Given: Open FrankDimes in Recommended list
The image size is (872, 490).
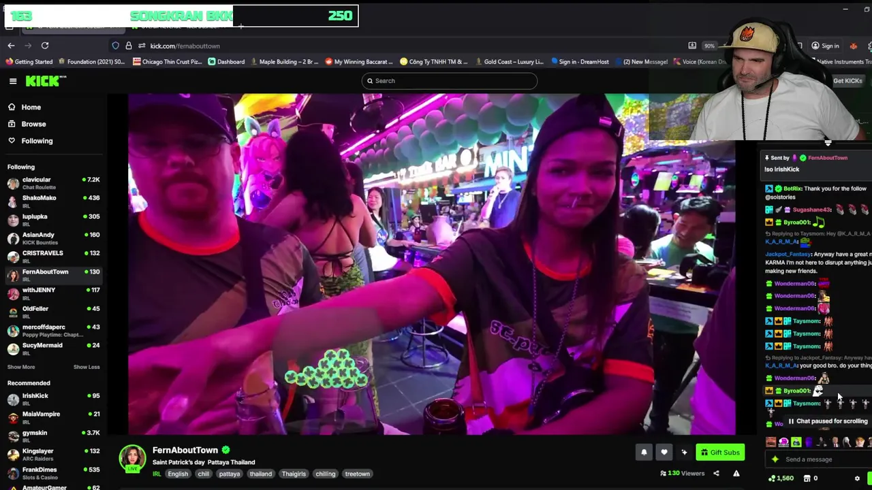Looking at the screenshot, I should tap(54, 472).
